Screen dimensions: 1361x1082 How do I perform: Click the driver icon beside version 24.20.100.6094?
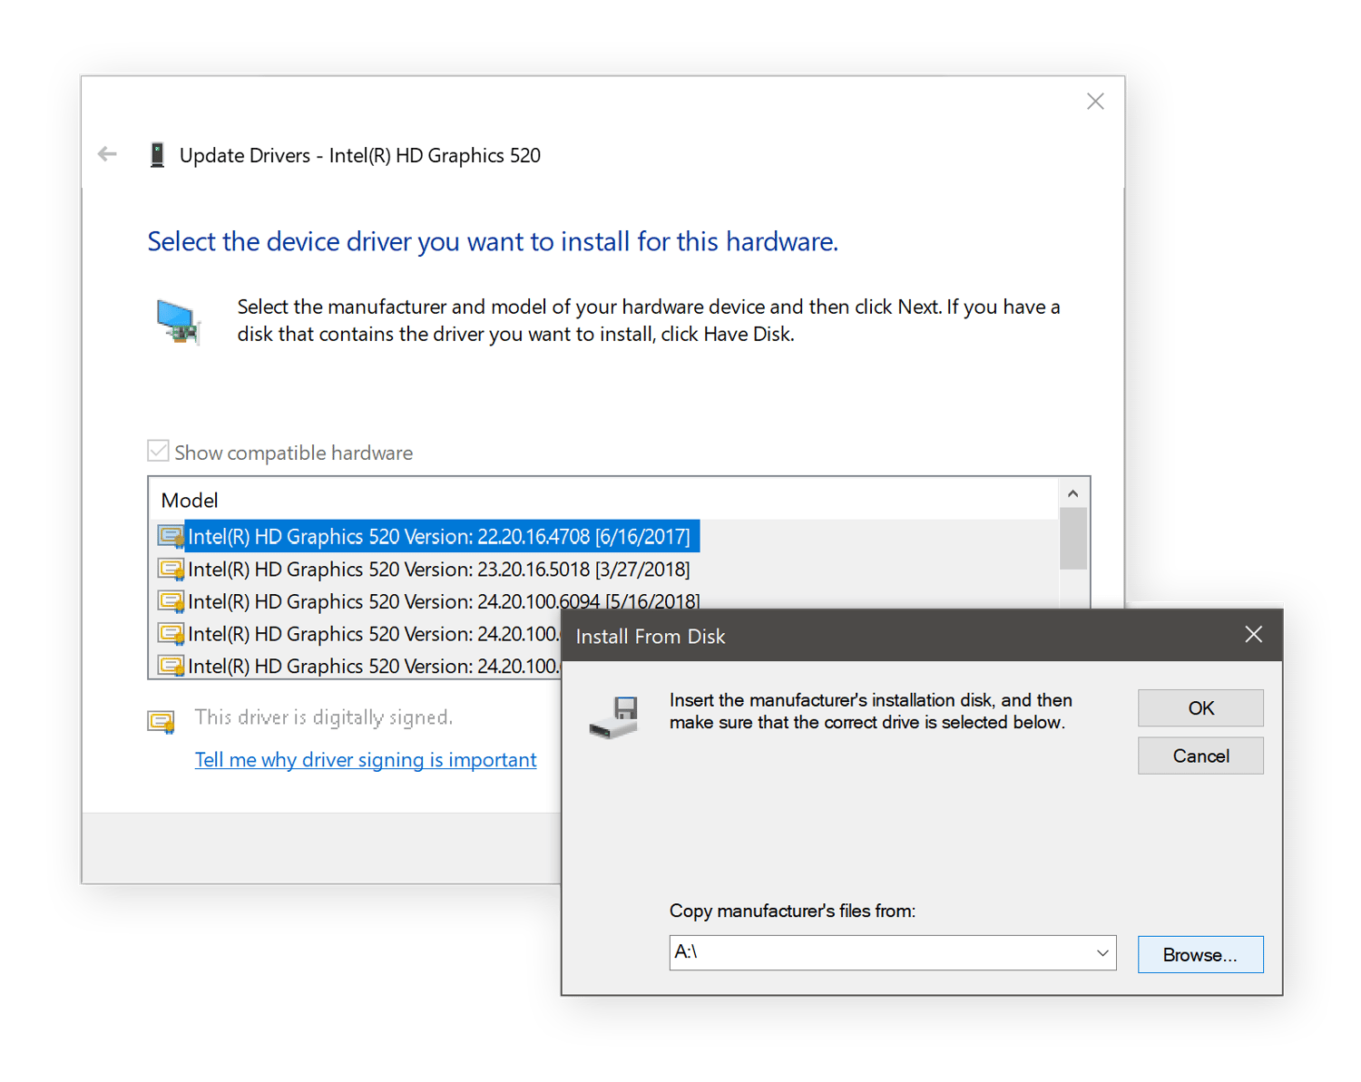pyautogui.click(x=171, y=601)
